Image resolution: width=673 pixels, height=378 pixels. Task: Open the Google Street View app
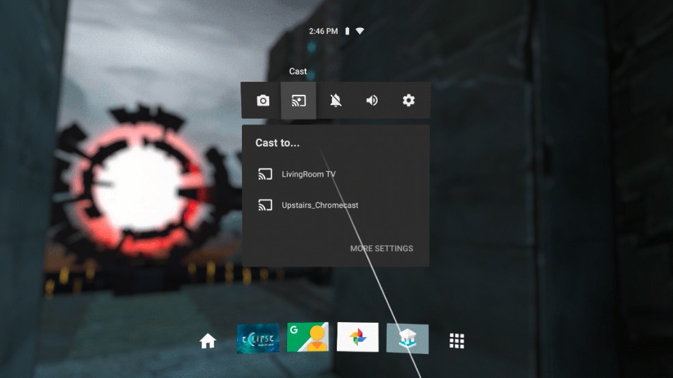pyautogui.click(x=307, y=337)
